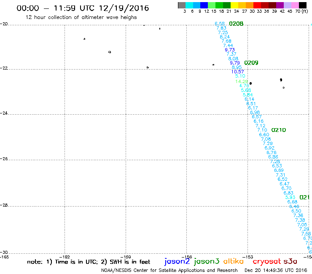Image resolution: width=312 pixels, height=274 pixels.
Task: Select the 6.53 wave height reading
Action: coord(277,166)
